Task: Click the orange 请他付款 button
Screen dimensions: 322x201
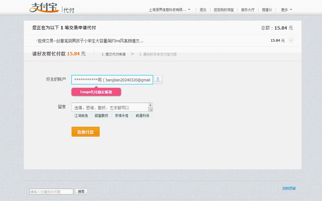Action: coord(86,132)
